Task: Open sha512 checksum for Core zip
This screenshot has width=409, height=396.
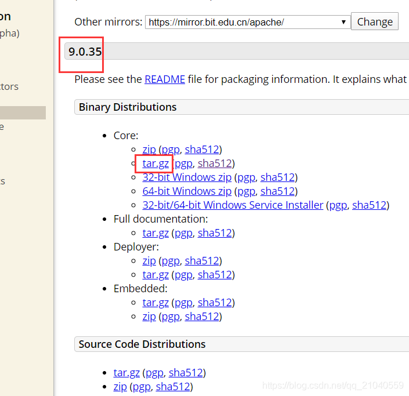Action: [x=202, y=150]
